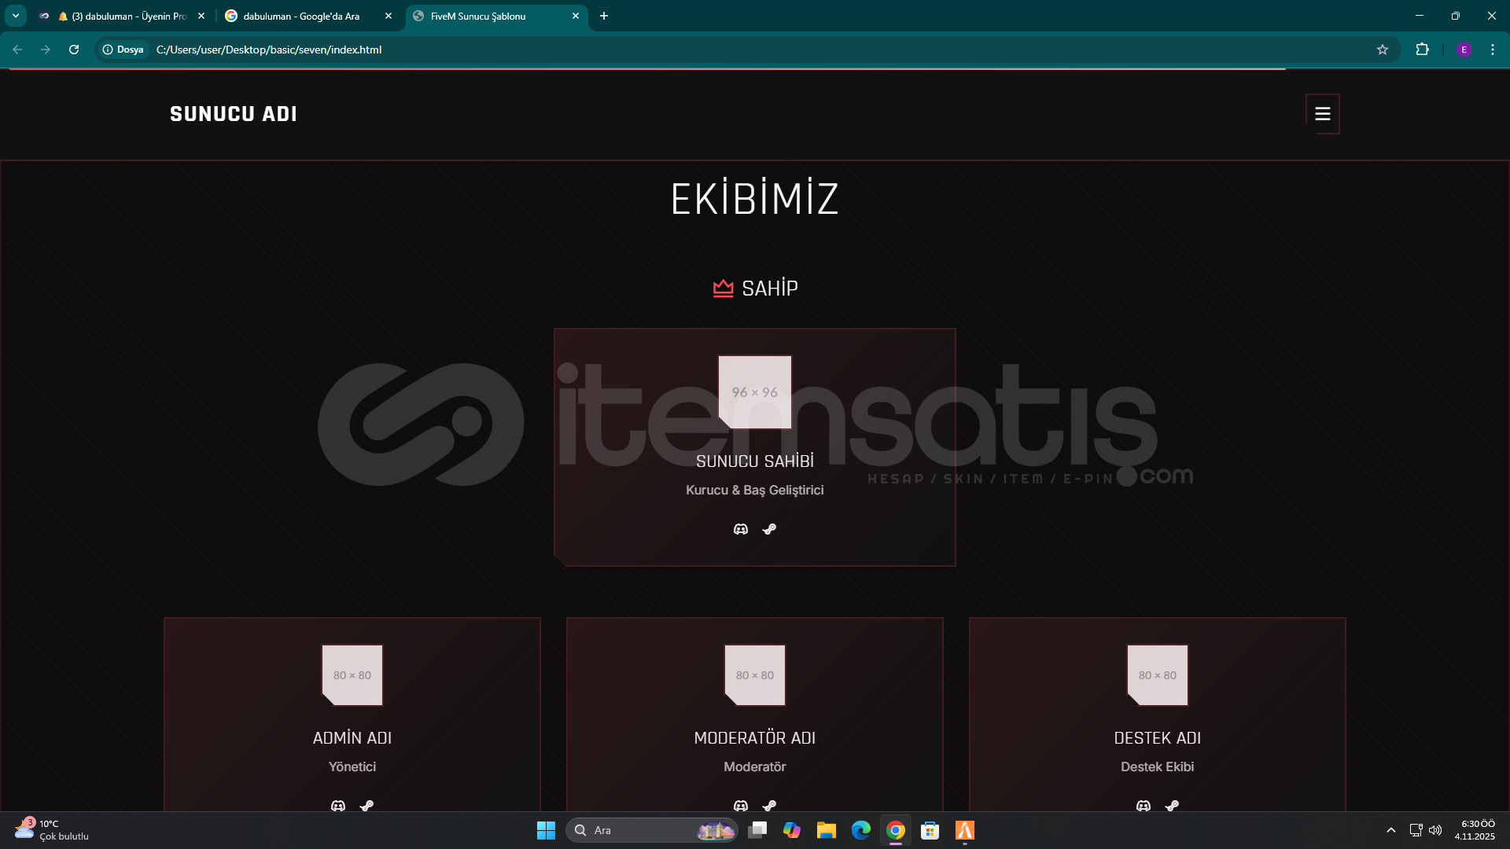This screenshot has width=1510, height=849.
Task: Click the Steam icon under Moderatör Adı
Action: click(769, 805)
